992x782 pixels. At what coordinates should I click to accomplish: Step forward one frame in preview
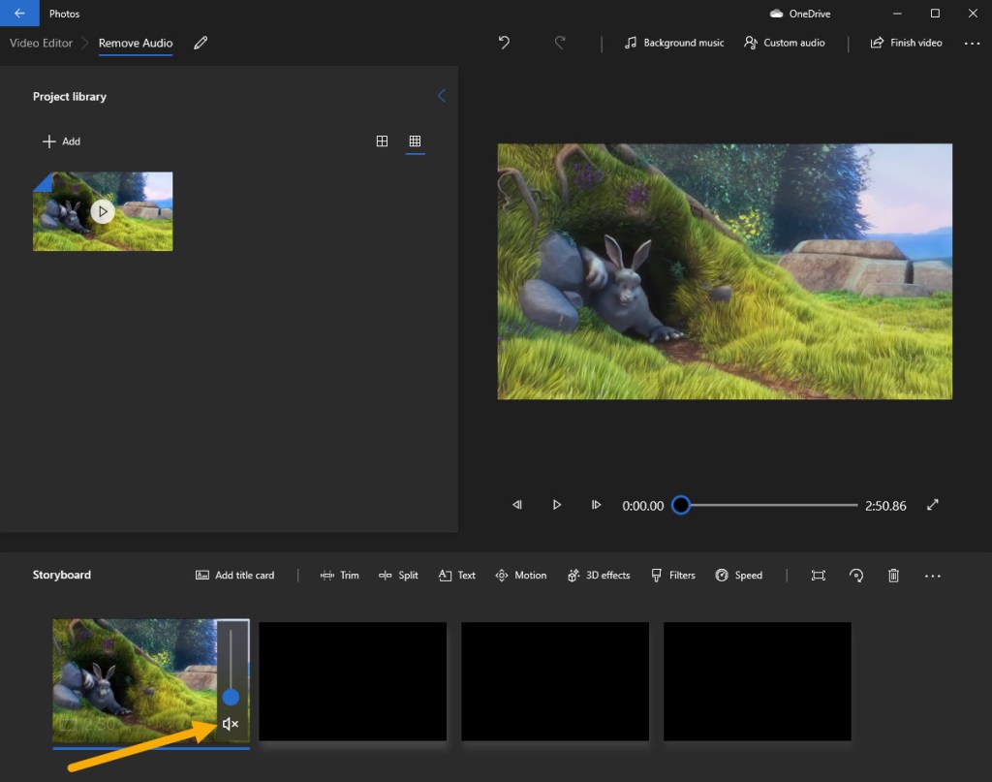(x=596, y=505)
